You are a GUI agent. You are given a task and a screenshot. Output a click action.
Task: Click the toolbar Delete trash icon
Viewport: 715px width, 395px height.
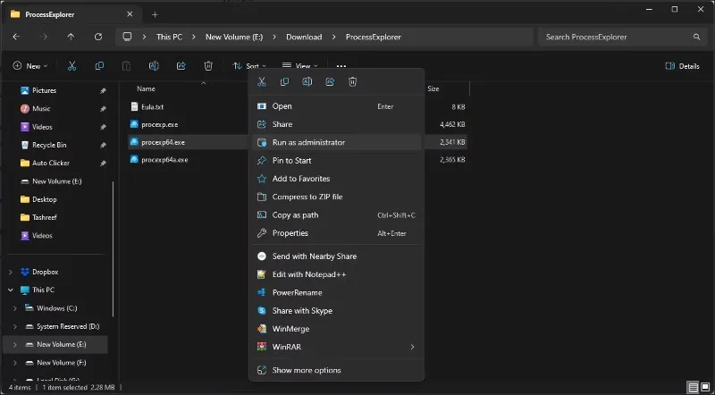click(x=208, y=66)
